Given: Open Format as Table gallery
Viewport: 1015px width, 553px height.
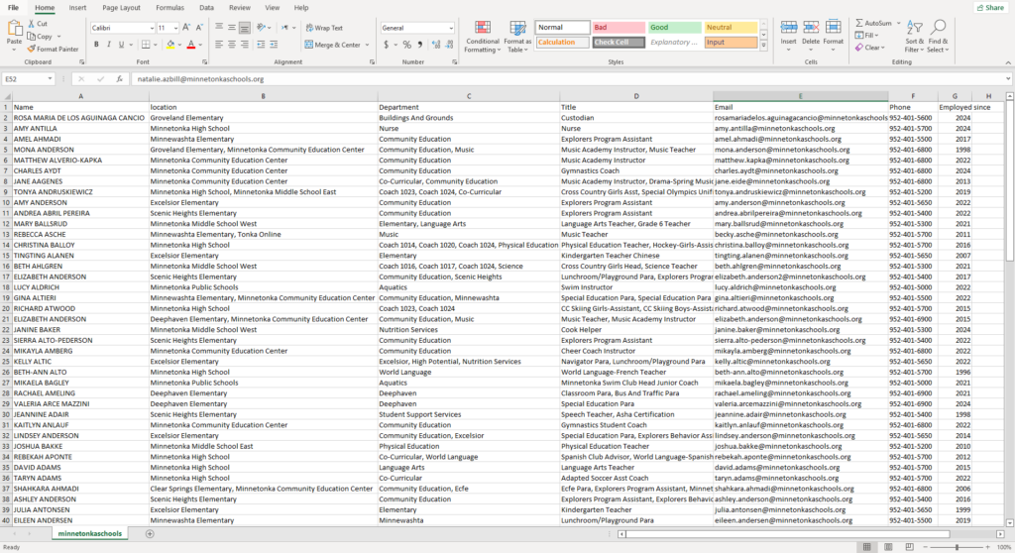Looking at the screenshot, I should point(517,37).
